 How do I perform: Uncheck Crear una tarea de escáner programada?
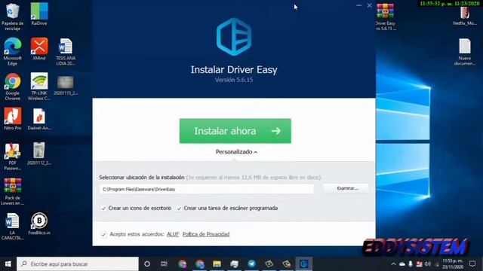179,209
